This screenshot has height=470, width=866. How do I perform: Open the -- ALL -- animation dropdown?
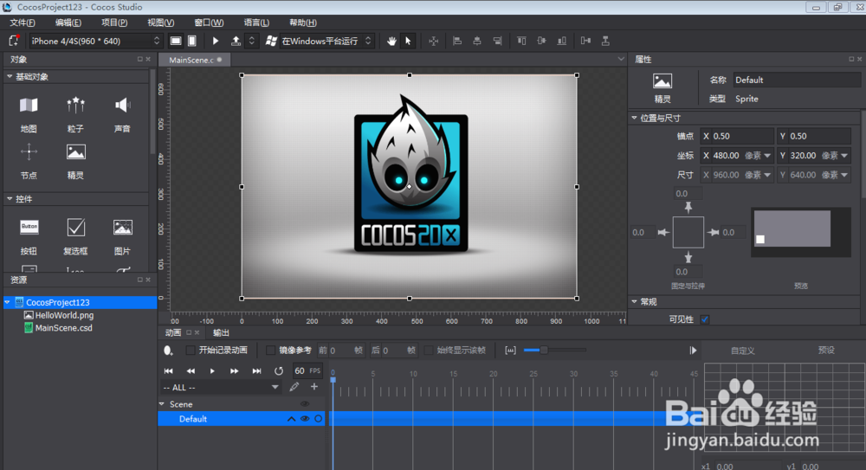221,388
